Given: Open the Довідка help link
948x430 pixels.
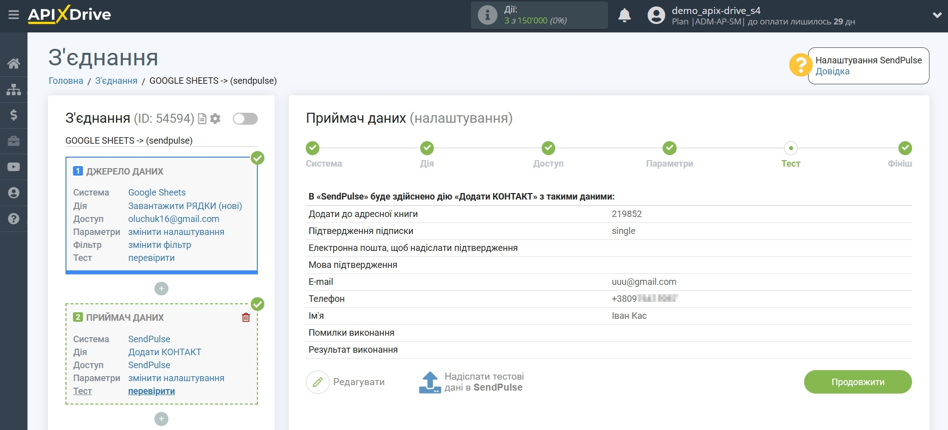Looking at the screenshot, I should (x=832, y=71).
